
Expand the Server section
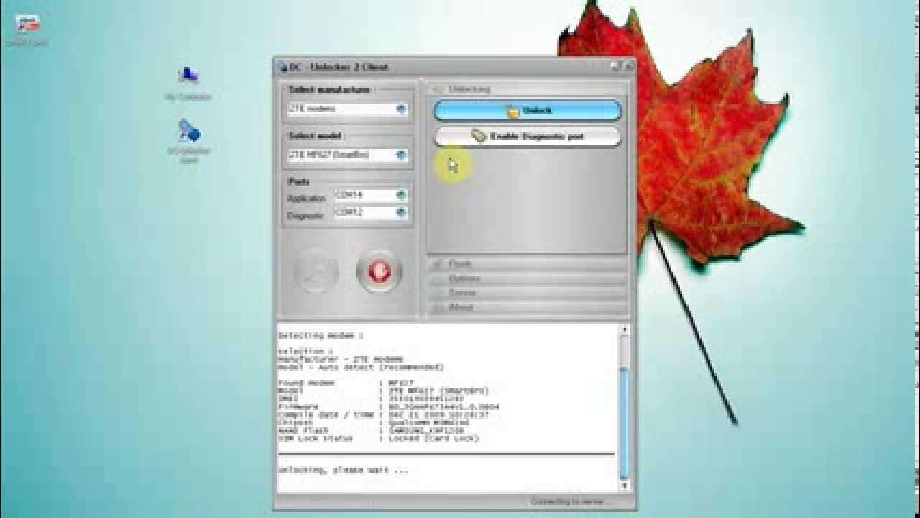528,293
